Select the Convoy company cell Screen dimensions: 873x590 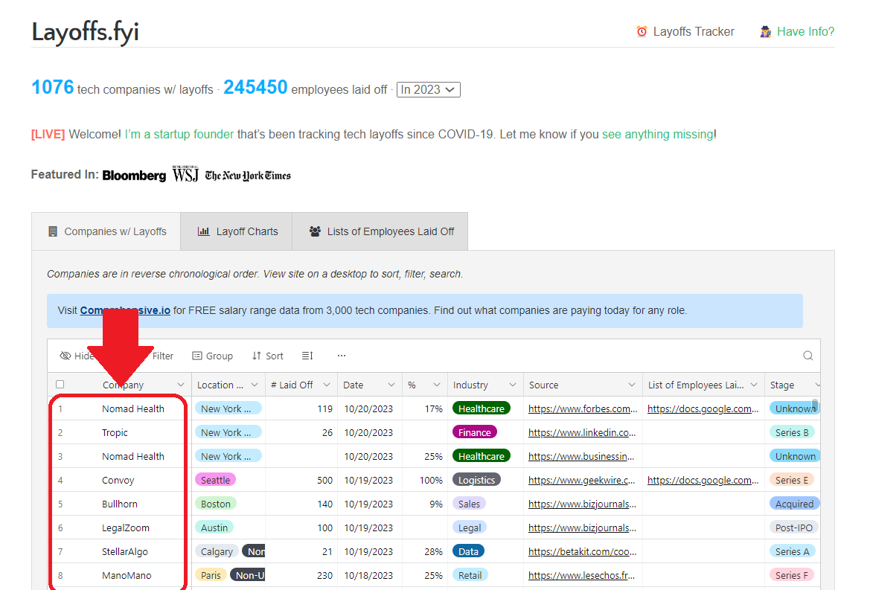(x=118, y=481)
